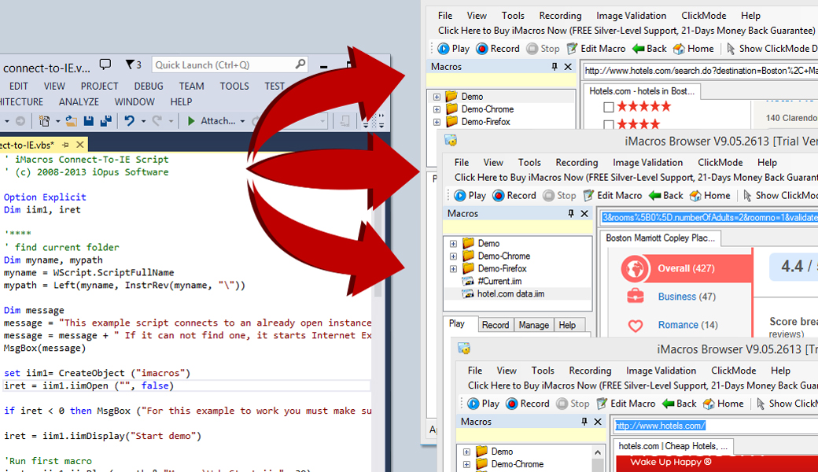Click the Visual Studio feedback speech bubble icon
Image resolution: width=818 pixels, height=472 pixels.
pos(105,65)
